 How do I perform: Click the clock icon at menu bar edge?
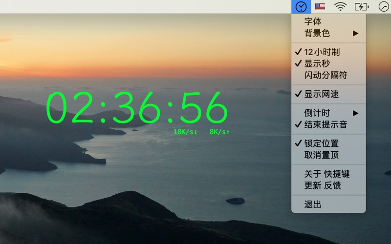(384, 7)
